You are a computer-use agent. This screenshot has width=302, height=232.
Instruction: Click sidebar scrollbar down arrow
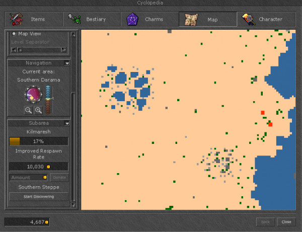tap(73, 204)
